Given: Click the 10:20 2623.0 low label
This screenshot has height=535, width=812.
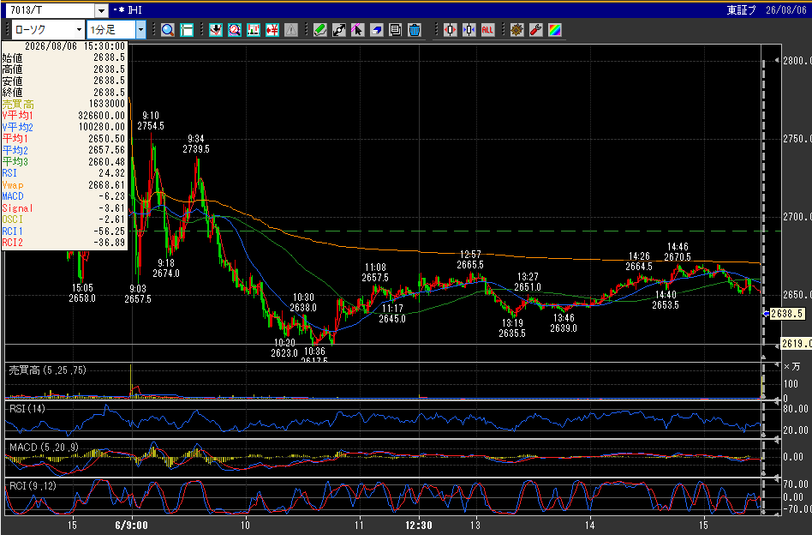Looking at the screenshot, I should (x=284, y=348).
